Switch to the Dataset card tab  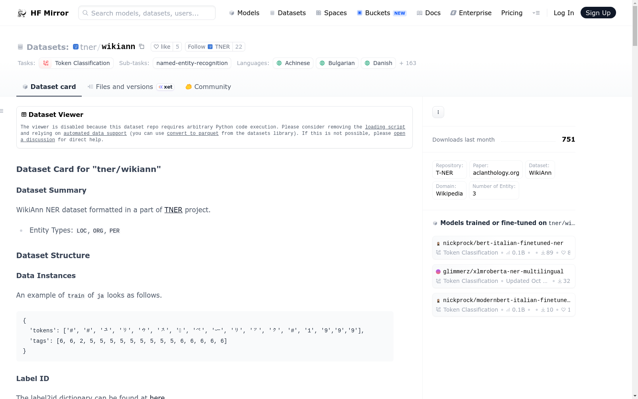[x=49, y=87]
